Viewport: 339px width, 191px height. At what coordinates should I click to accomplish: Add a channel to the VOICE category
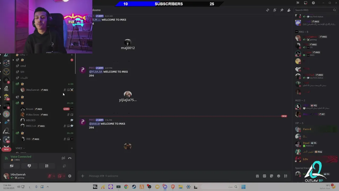72,148
